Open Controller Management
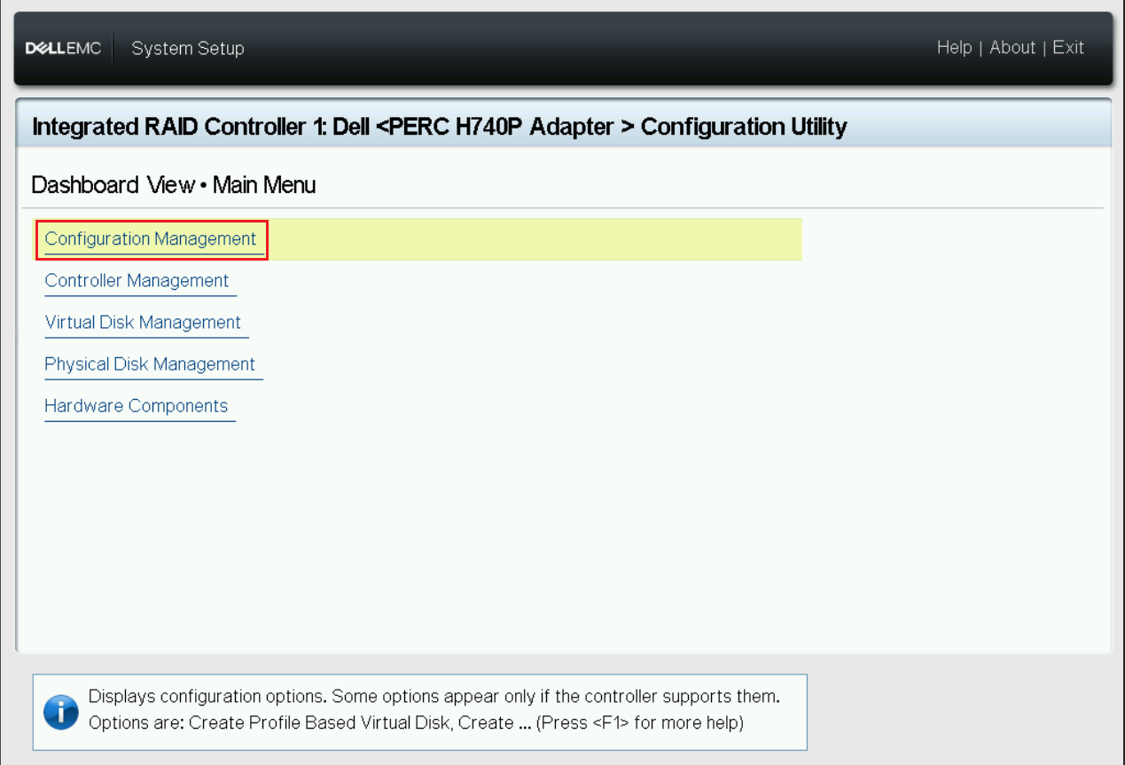This screenshot has width=1125, height=765. click(x=137, y=281)
